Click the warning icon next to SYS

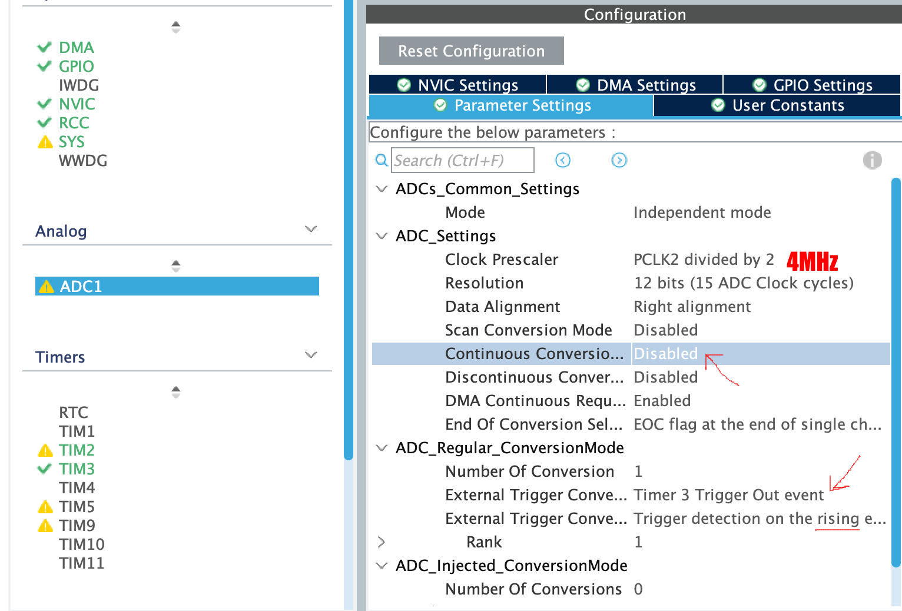(x=45, y=142)
